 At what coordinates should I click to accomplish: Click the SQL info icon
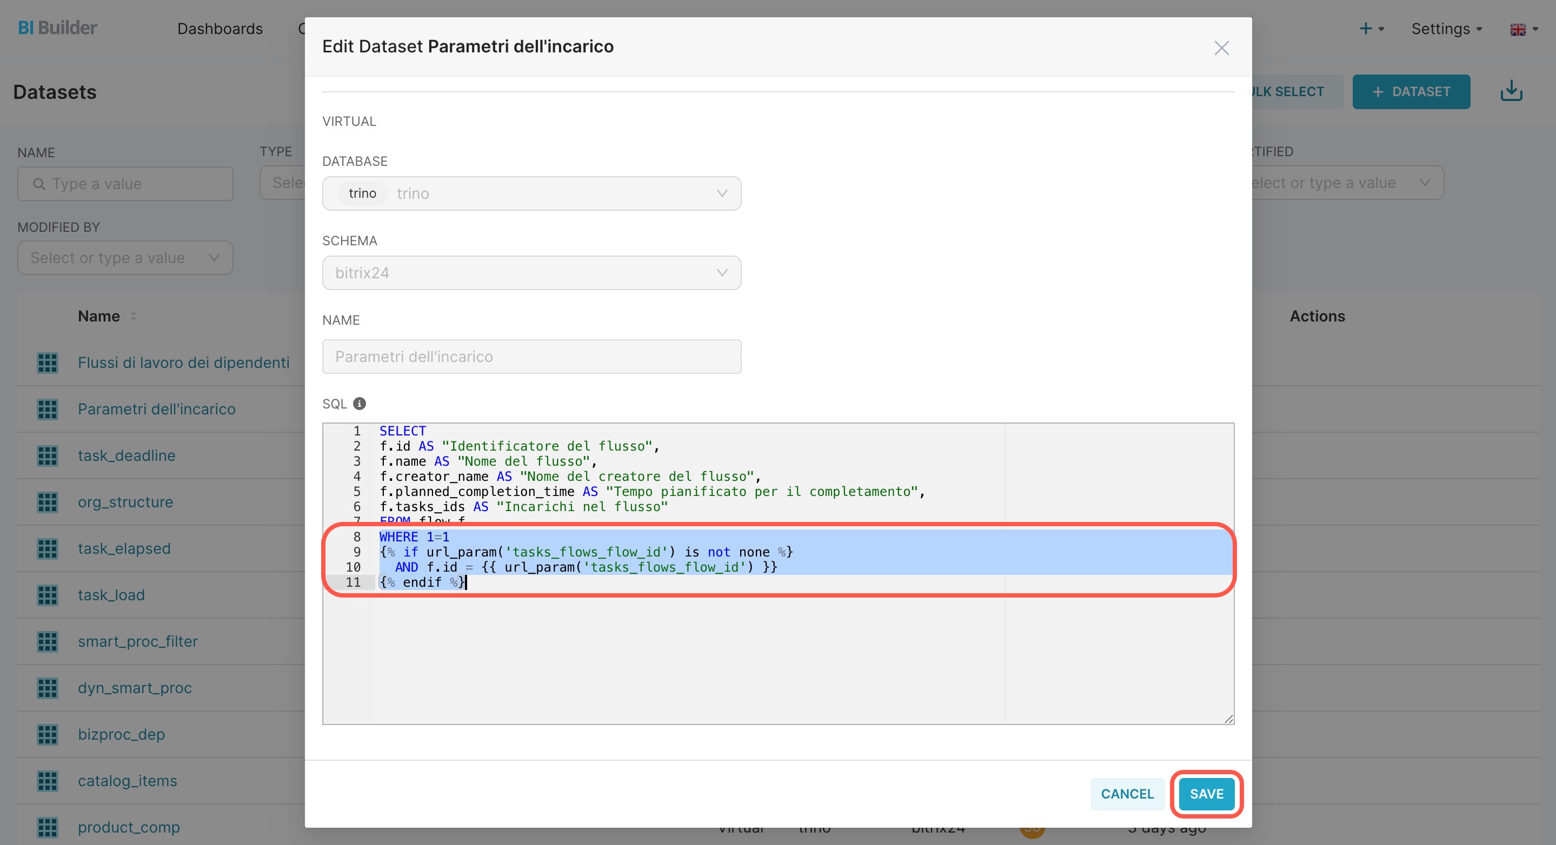pos(360,404)
